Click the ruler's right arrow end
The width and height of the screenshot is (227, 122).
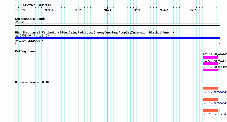(219, 8)
